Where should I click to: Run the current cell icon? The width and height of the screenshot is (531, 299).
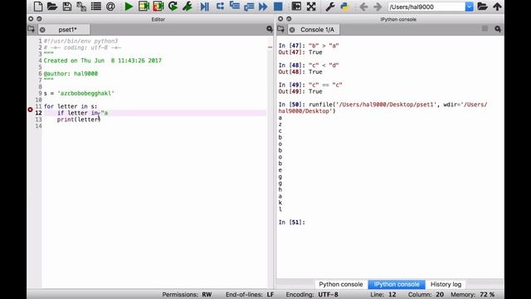click(144, 7)
